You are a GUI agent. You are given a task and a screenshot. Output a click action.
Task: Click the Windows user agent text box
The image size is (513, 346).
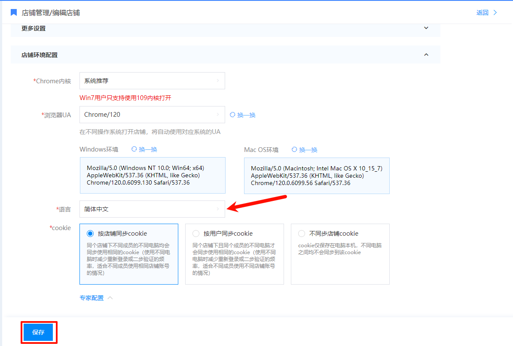point(153,175)
